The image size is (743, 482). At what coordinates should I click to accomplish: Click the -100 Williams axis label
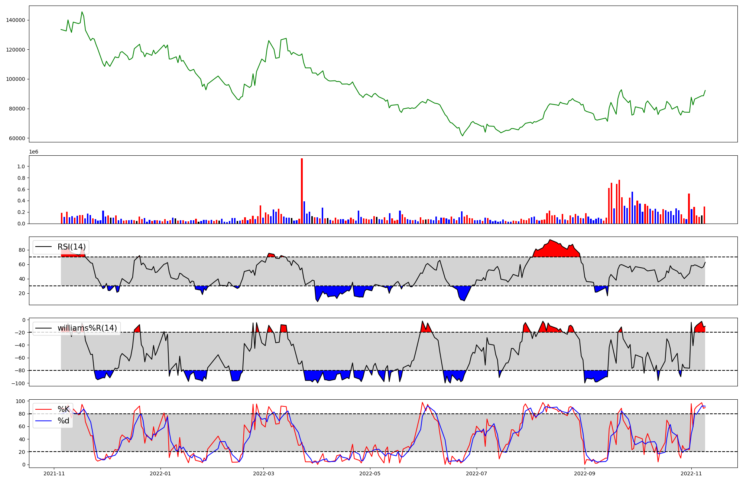[x=18, y=383]
